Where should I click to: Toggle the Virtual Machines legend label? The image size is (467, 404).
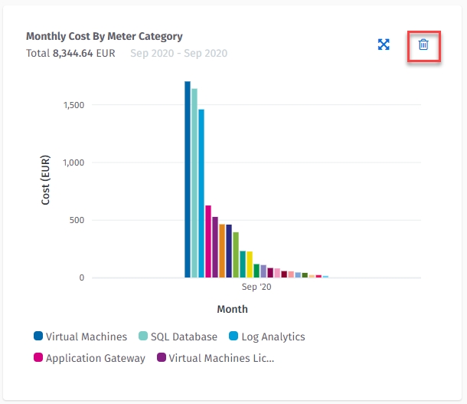click(x=86, y=337)
